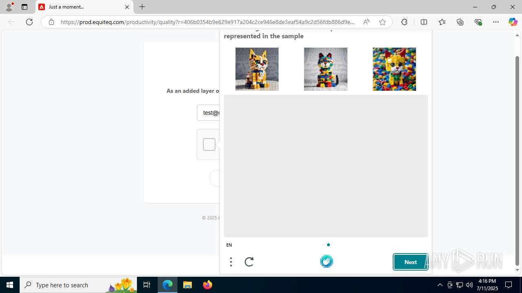The height and width of the screenshot is (293, 522).
Task: Open Browser essentials heart icon
Action: (478, 22)
